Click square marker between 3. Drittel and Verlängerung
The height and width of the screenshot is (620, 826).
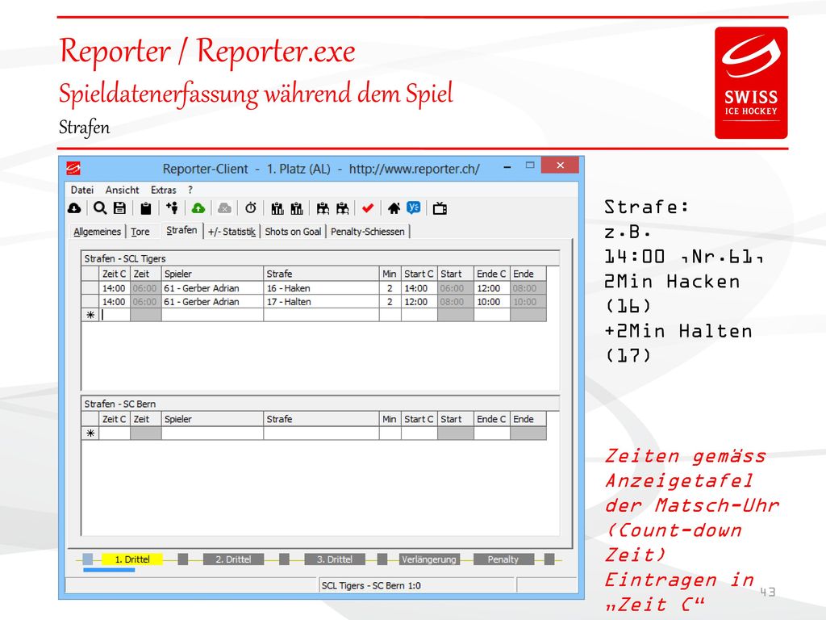(382, 559)
